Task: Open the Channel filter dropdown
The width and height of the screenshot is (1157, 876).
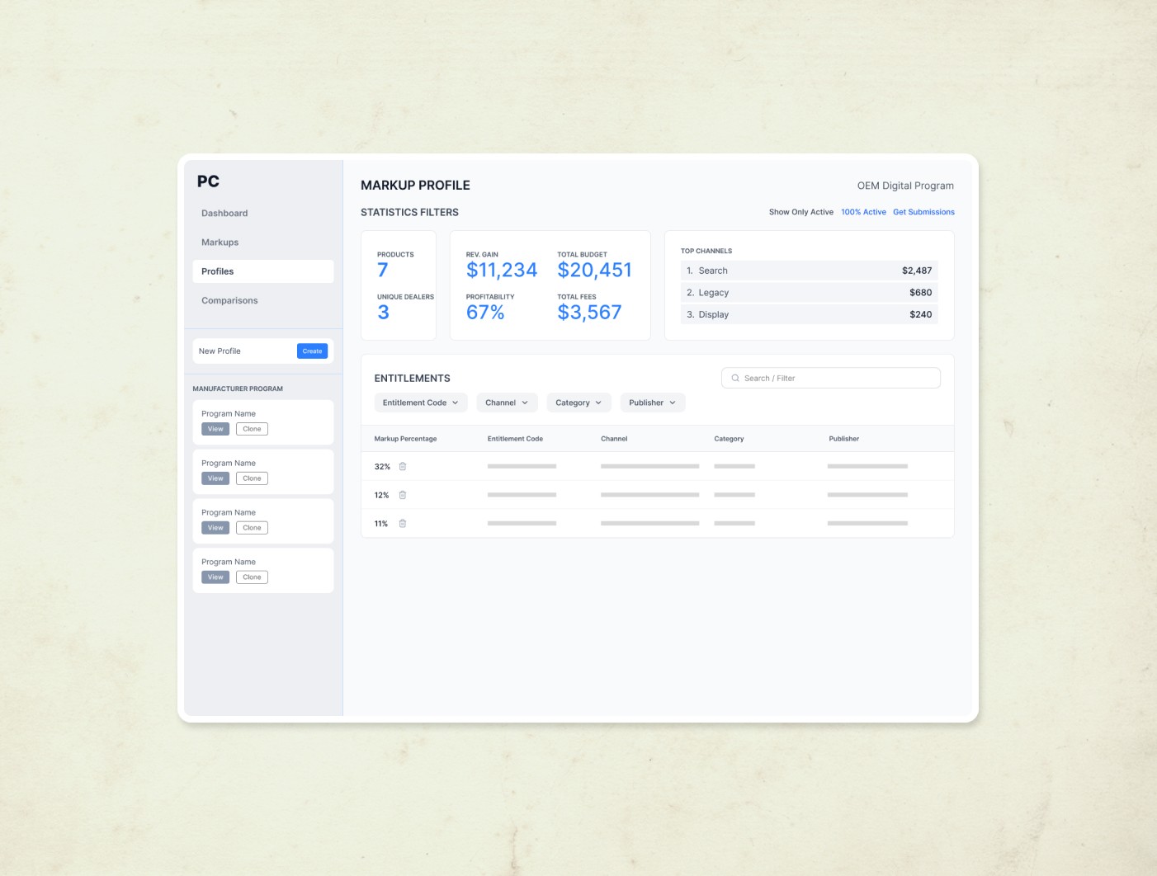Action: (507, 403)
